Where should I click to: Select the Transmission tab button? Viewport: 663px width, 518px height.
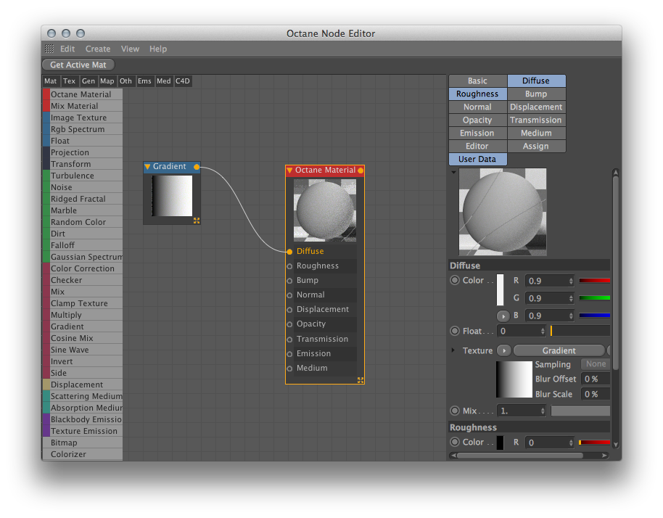[536, 120]
